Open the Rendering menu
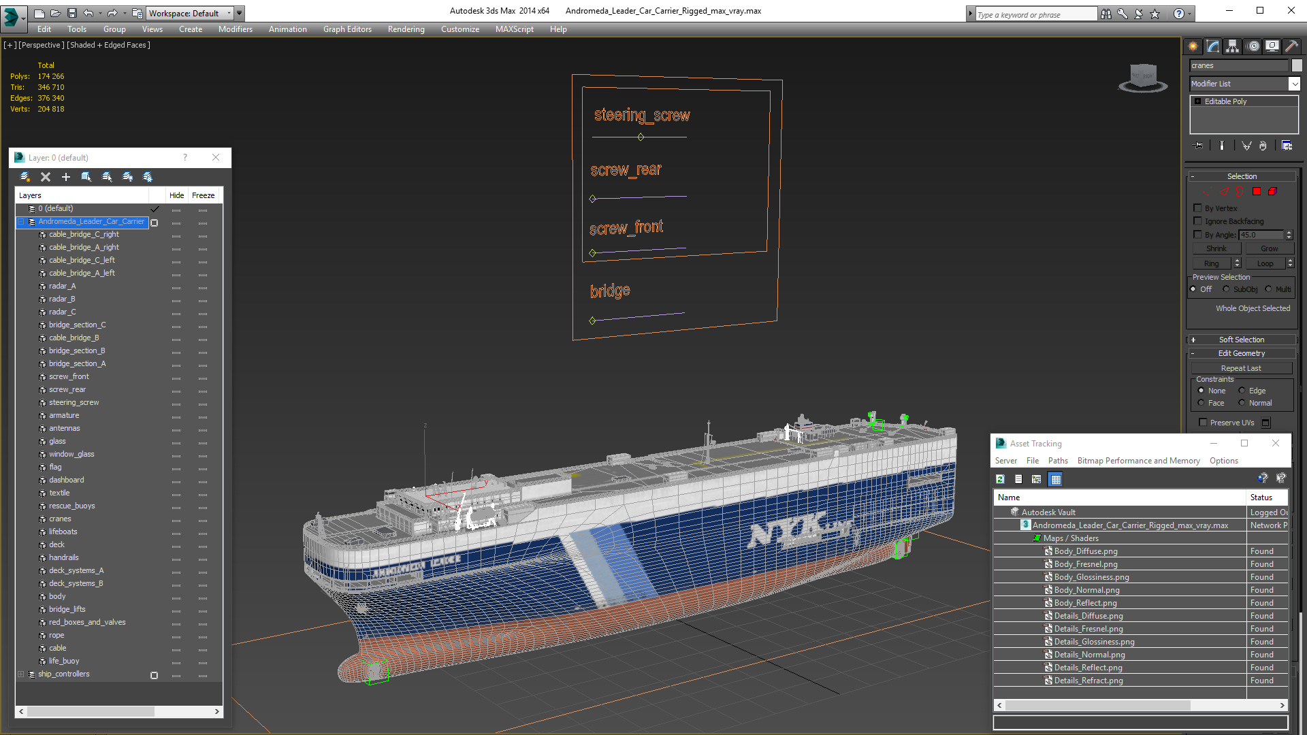1307x735 pixels. click(406, 29)
